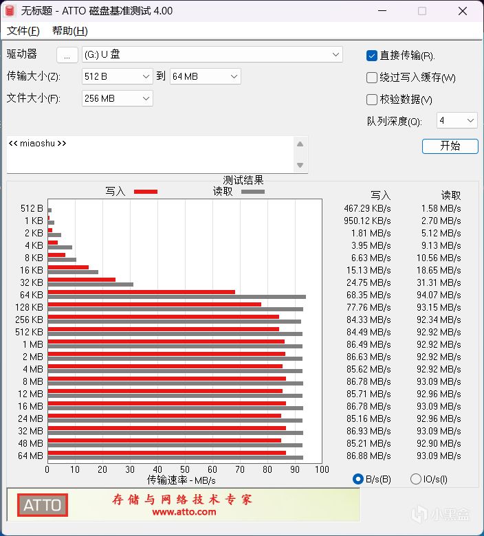Click the browse drive '...' button
This screenshot has width=484, height=536.
coord(67,55)
